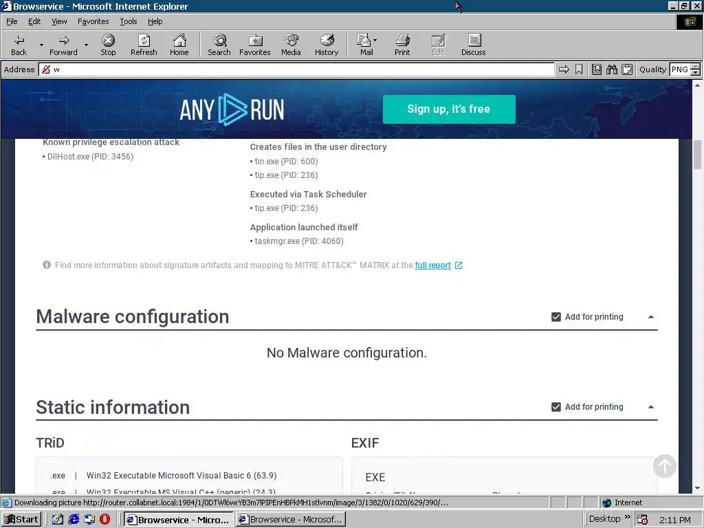Viewport: 704px width, 528px height.
Task: Click the Back toolbar button
Action: pos(19,45)
